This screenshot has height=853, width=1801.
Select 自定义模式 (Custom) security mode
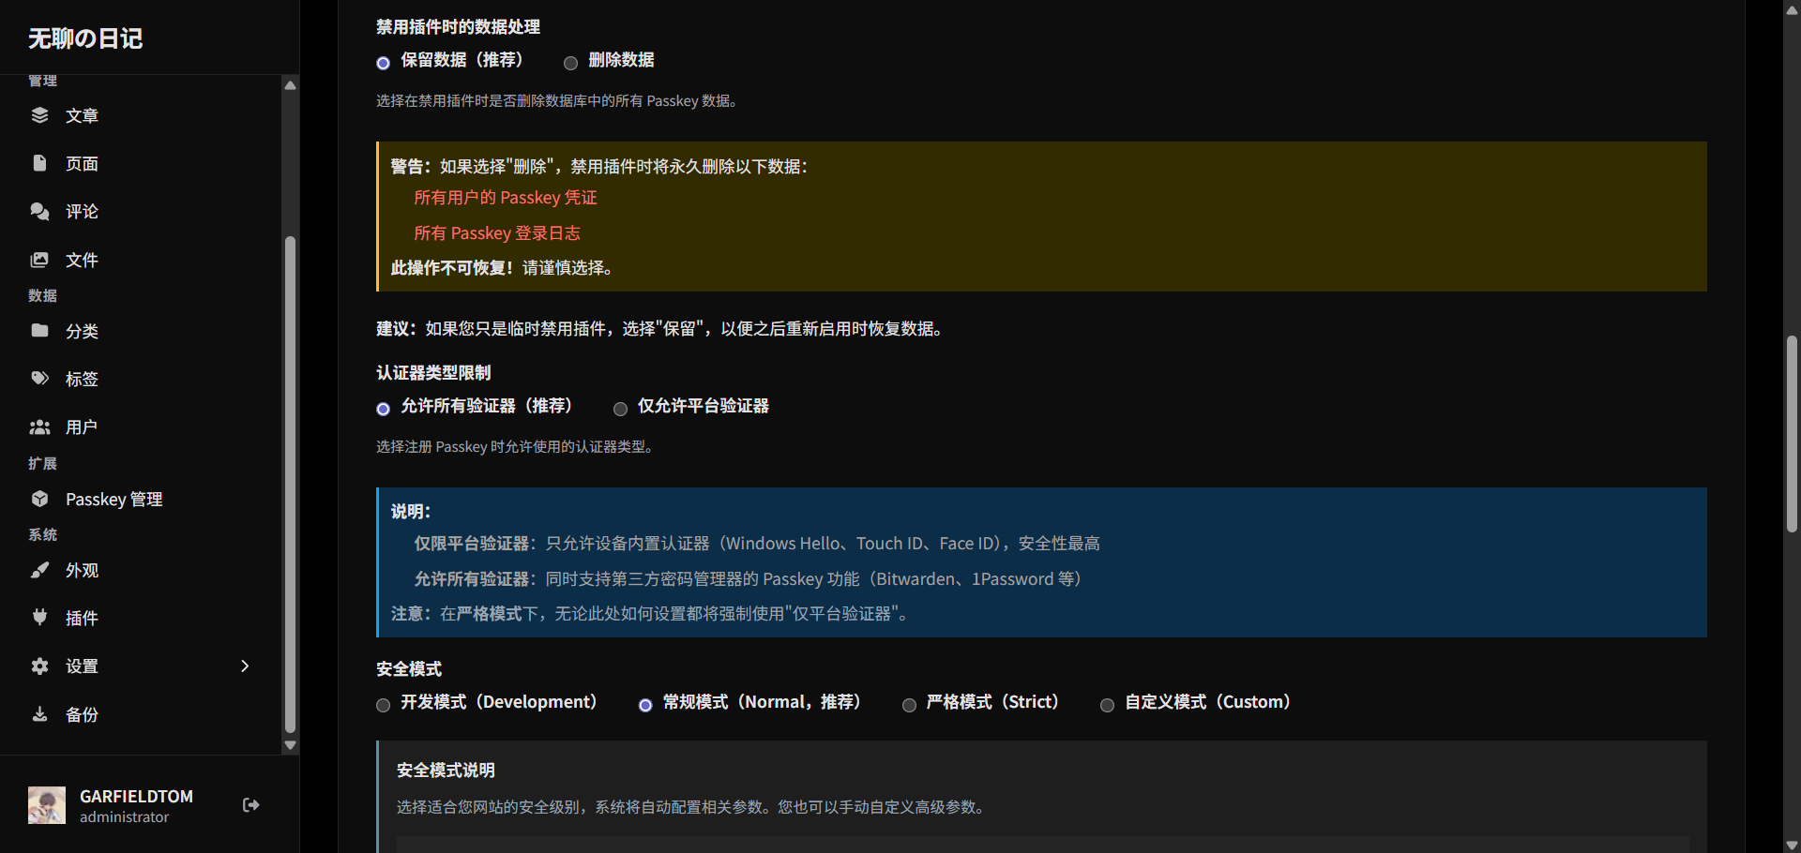click(x=1107, y=705)
